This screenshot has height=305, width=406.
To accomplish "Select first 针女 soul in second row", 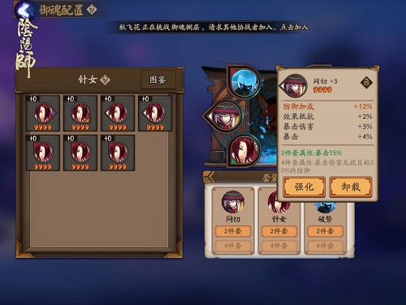I will pyautogui.click(x=43, y=153).
